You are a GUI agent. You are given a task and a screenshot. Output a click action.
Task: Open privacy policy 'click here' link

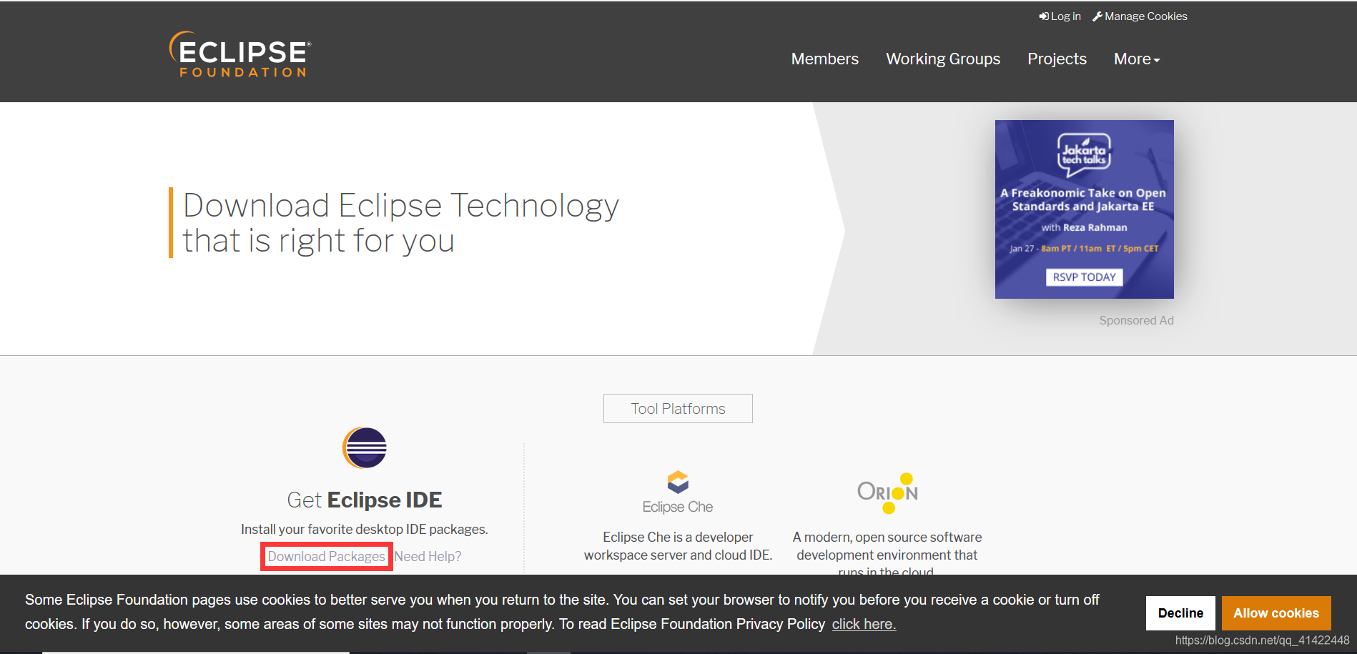[864, 624]
